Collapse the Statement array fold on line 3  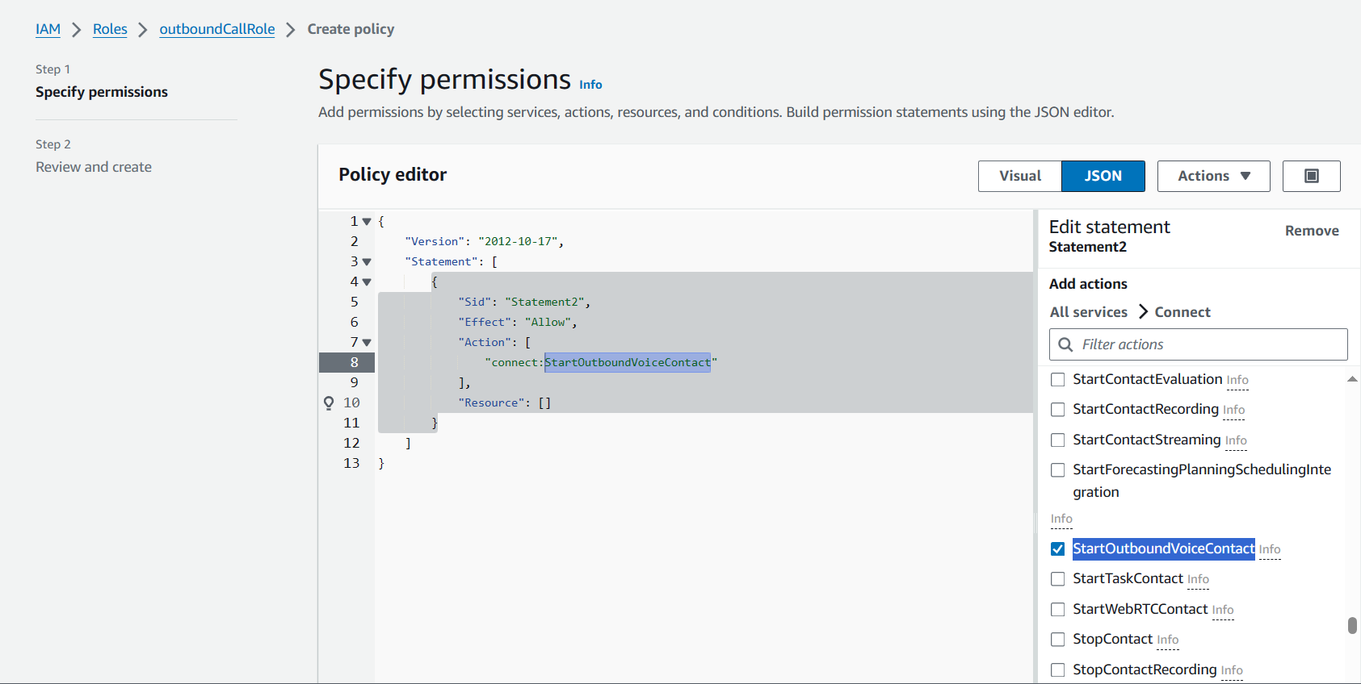367,262
